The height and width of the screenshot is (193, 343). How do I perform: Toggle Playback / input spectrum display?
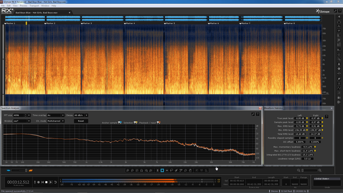[159, 123]
